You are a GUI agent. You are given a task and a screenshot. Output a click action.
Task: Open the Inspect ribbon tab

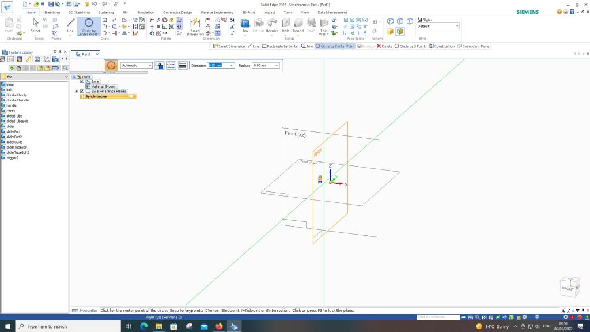click(269, 12)
